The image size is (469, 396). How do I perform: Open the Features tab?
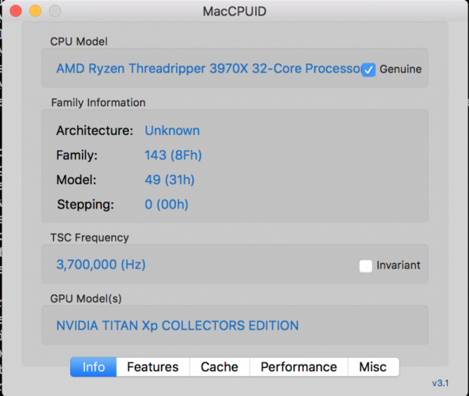coord(152,367)
